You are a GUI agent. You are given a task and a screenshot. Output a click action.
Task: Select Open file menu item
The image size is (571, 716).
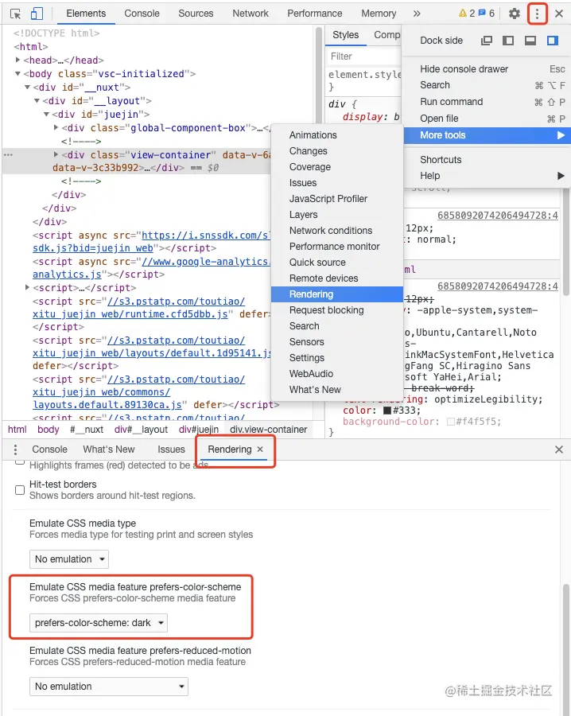tap(487, 119)
